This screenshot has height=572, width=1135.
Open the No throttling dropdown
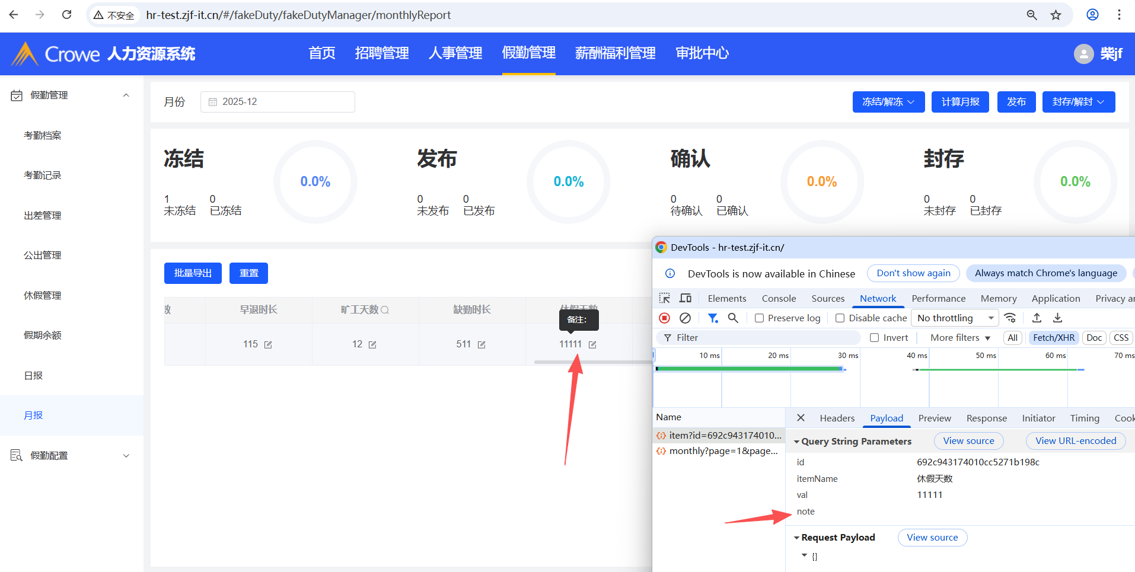click(x=955, y=318)
